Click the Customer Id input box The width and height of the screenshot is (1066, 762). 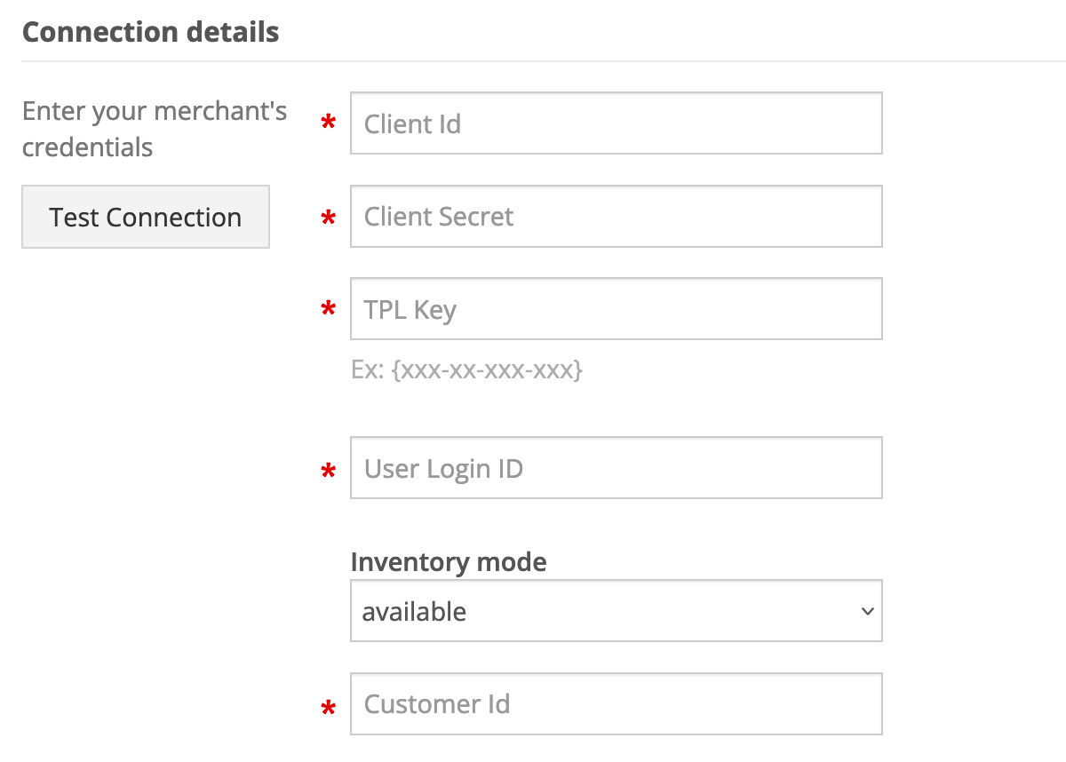[x=616, y=703]
